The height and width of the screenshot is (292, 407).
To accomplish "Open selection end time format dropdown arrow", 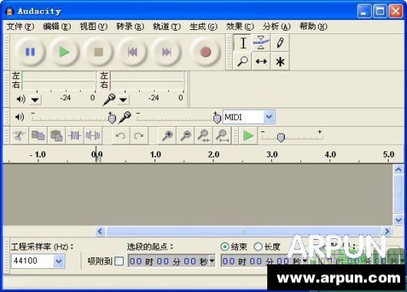I will [305, 260].
